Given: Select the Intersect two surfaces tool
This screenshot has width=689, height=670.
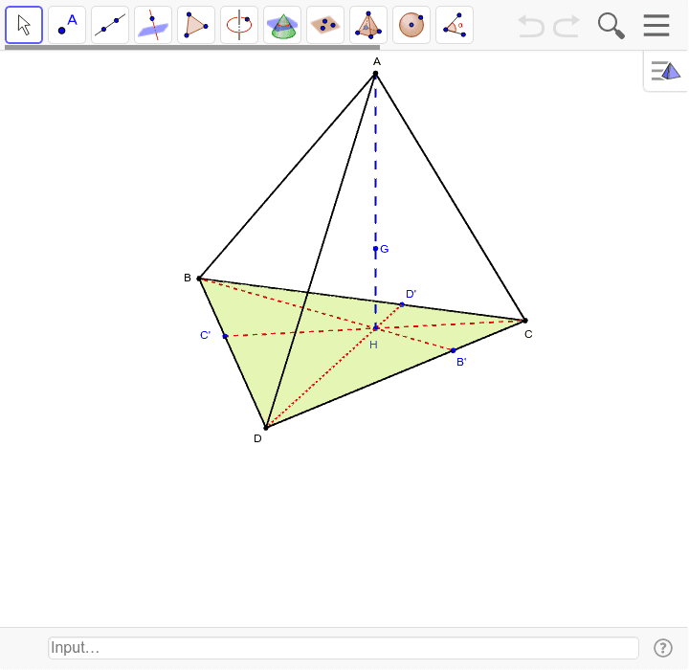Looking at the screenshot, I should (x=282, y=25).
